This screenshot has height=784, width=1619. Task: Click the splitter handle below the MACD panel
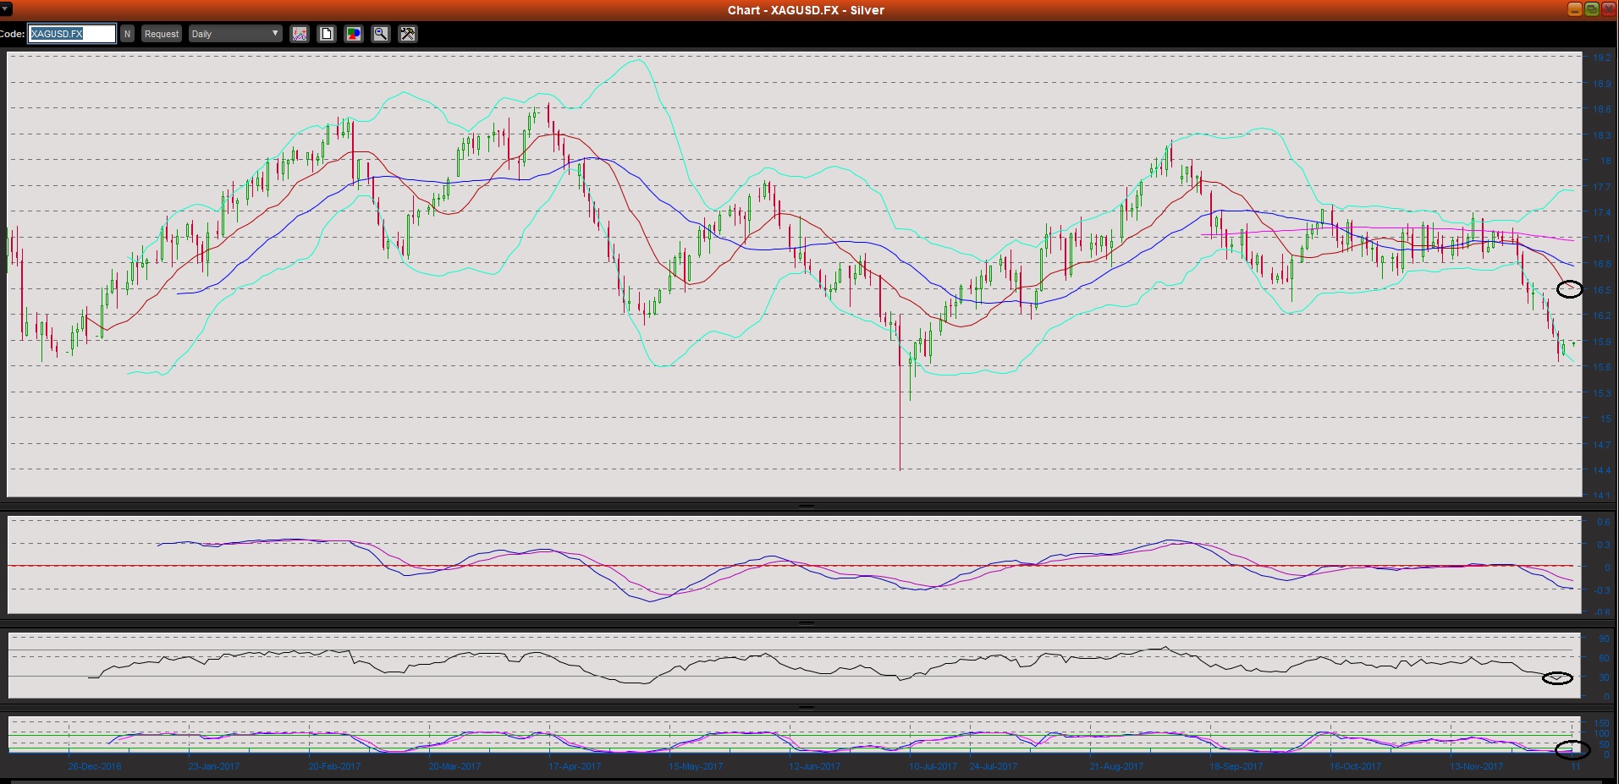[807, 622]
